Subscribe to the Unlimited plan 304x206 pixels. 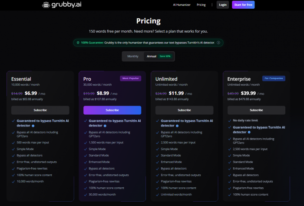(x=184, y=110)
